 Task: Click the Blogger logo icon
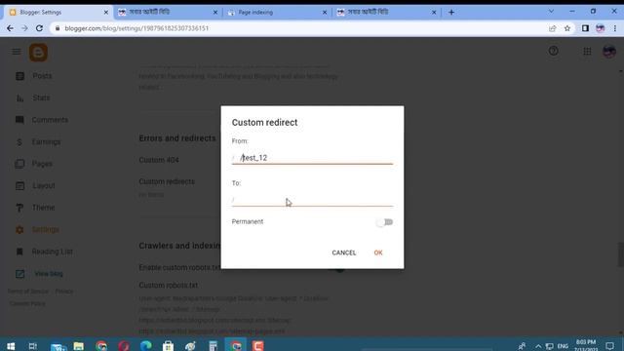(38, 52)
